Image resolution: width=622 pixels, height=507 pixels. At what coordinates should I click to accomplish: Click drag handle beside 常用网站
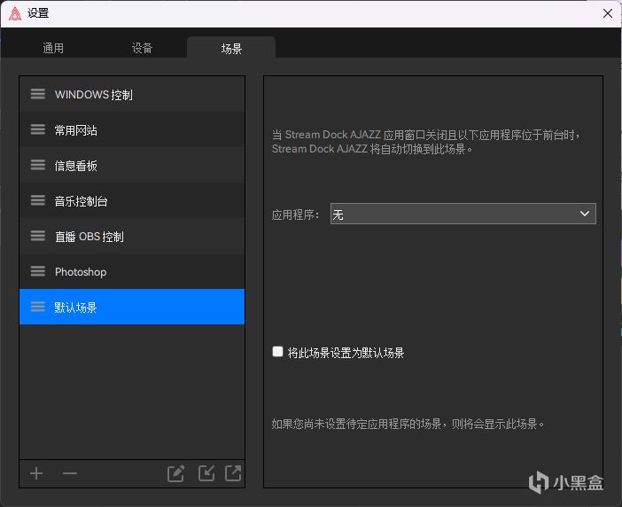pos(38,129)
